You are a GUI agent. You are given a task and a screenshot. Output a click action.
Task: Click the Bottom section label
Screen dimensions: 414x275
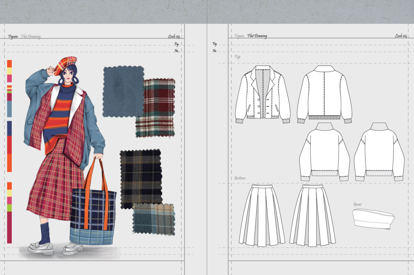click(240, 178)
